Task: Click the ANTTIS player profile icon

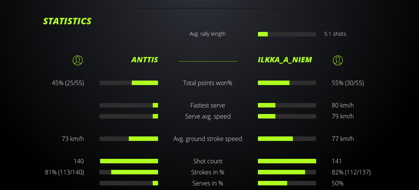Action: [x=78, y=60]
